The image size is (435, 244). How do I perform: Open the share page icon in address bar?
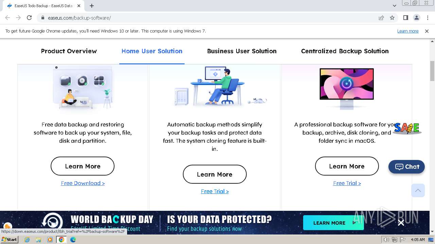click(x=381, y=18)
